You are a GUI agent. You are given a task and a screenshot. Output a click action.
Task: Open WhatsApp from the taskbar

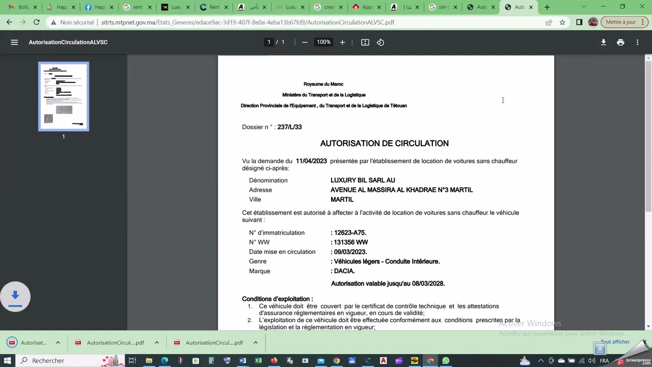446,361
